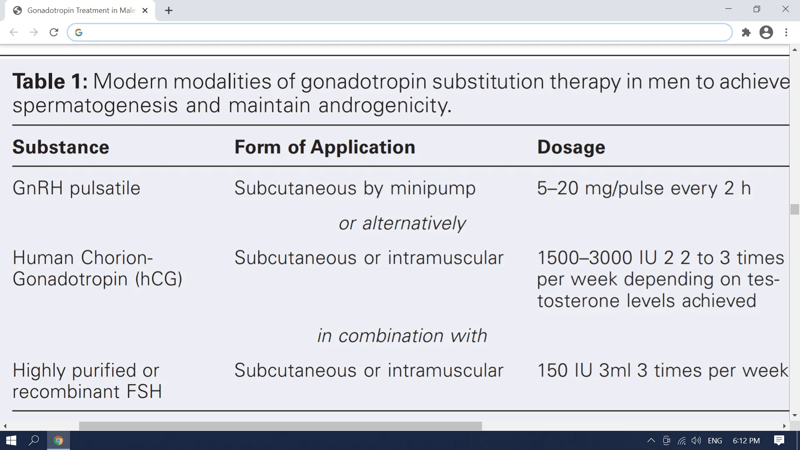Switch the ENG input language
Viewport: 800px width, 450px height.
tap(715, 440)
